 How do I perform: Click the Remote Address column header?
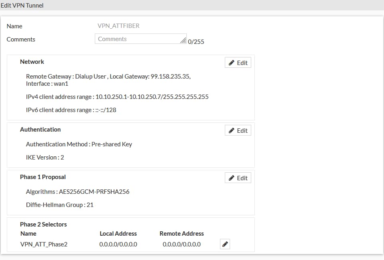click(182, 234)
